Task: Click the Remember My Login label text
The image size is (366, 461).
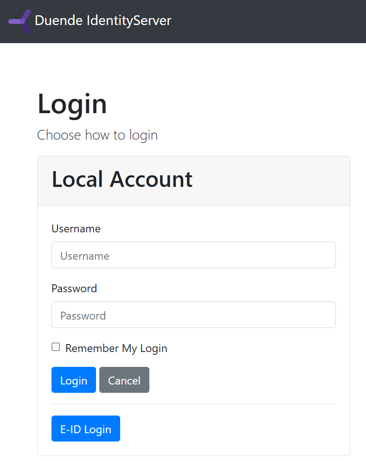Action: tap(116, 348)
